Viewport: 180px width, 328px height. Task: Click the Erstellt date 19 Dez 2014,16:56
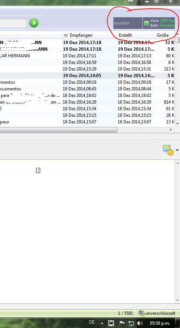(x=134, y=62)
